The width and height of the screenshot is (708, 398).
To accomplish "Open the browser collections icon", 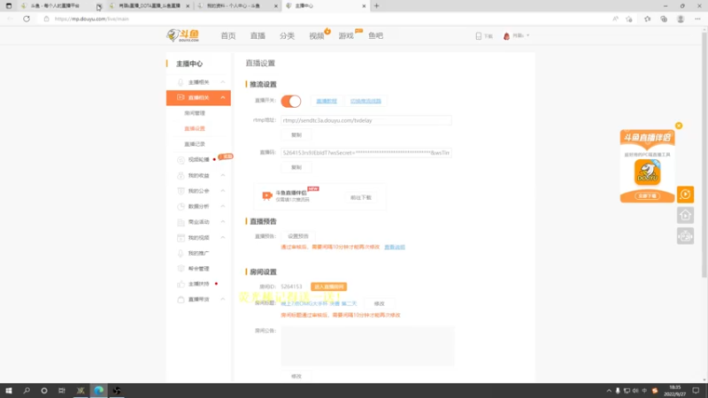I will (x=664, y=19).
